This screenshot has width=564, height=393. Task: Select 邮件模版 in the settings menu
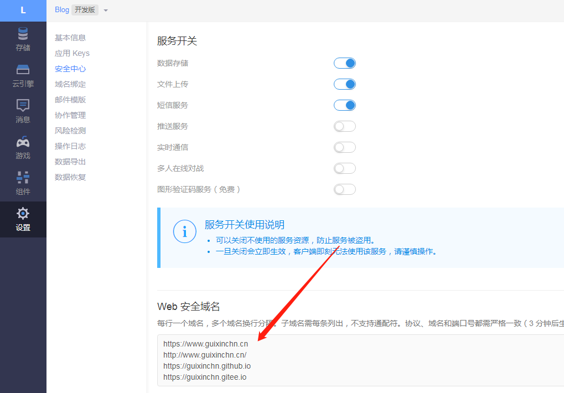point(70,100)
